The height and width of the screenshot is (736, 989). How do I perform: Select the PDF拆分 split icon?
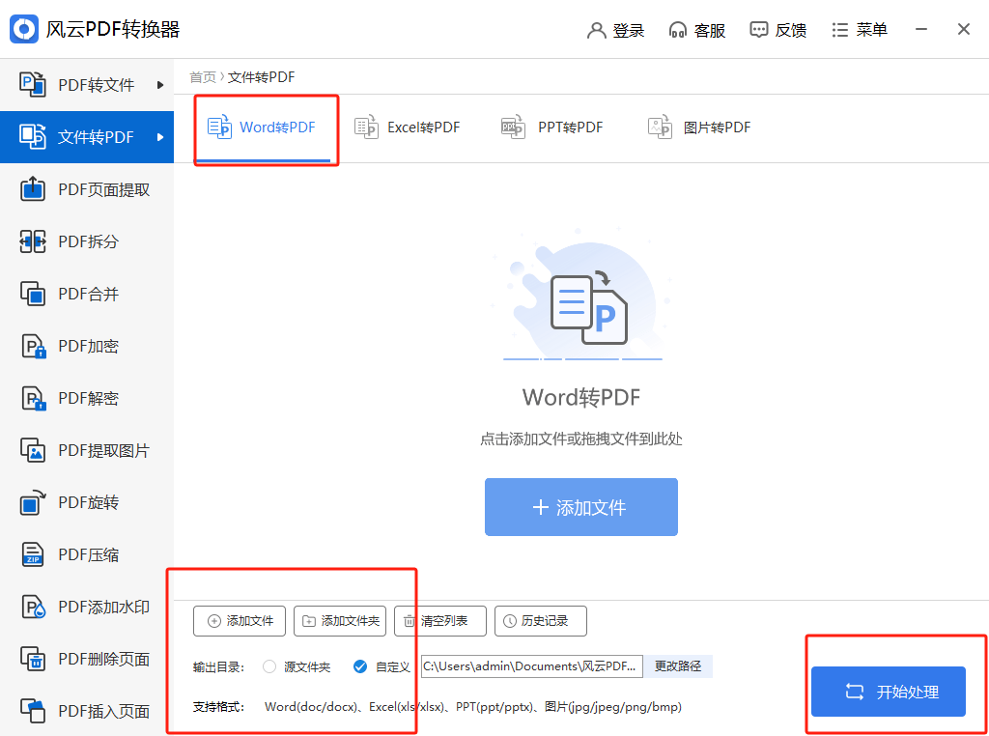[x=33, y=241]
